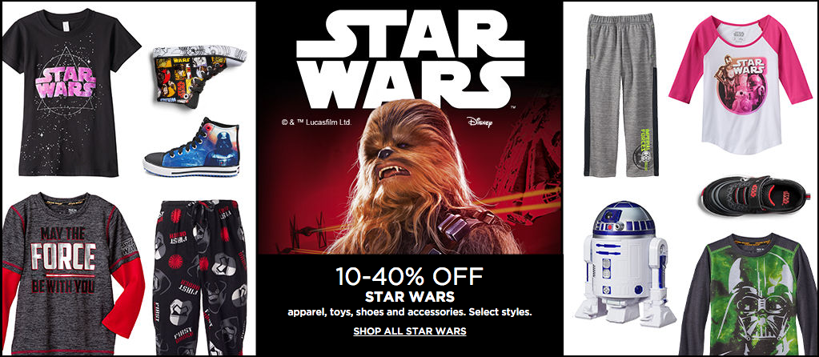Viewport: 819px width, 357px height.
Task: Click the Shop All Star Wars link
Action: point(410,331)
